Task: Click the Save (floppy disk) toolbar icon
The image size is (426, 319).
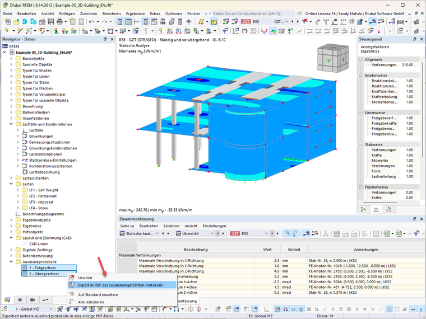Action: (51, 21)
